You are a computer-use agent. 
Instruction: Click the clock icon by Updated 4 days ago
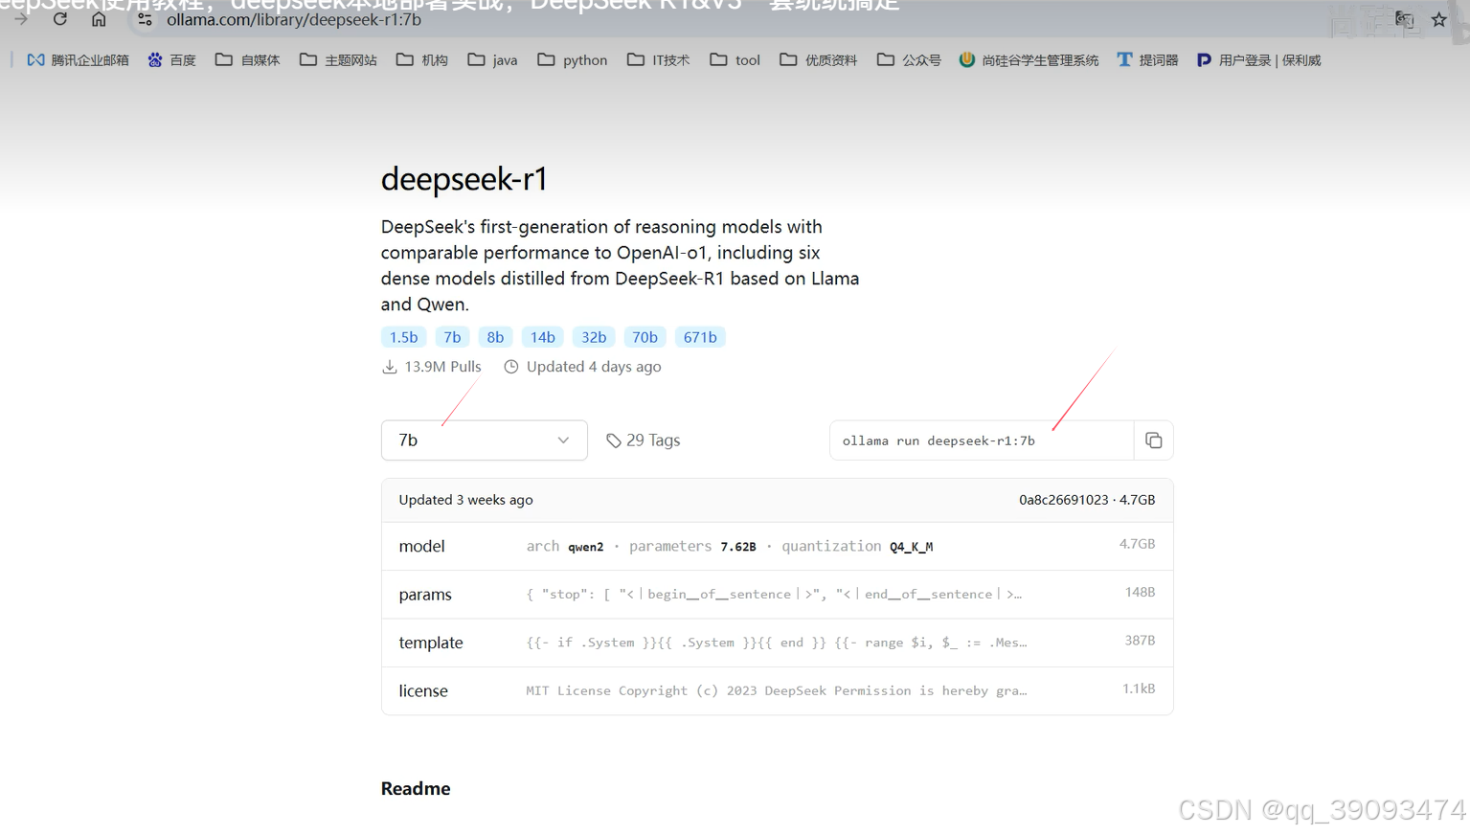(511, 367)
